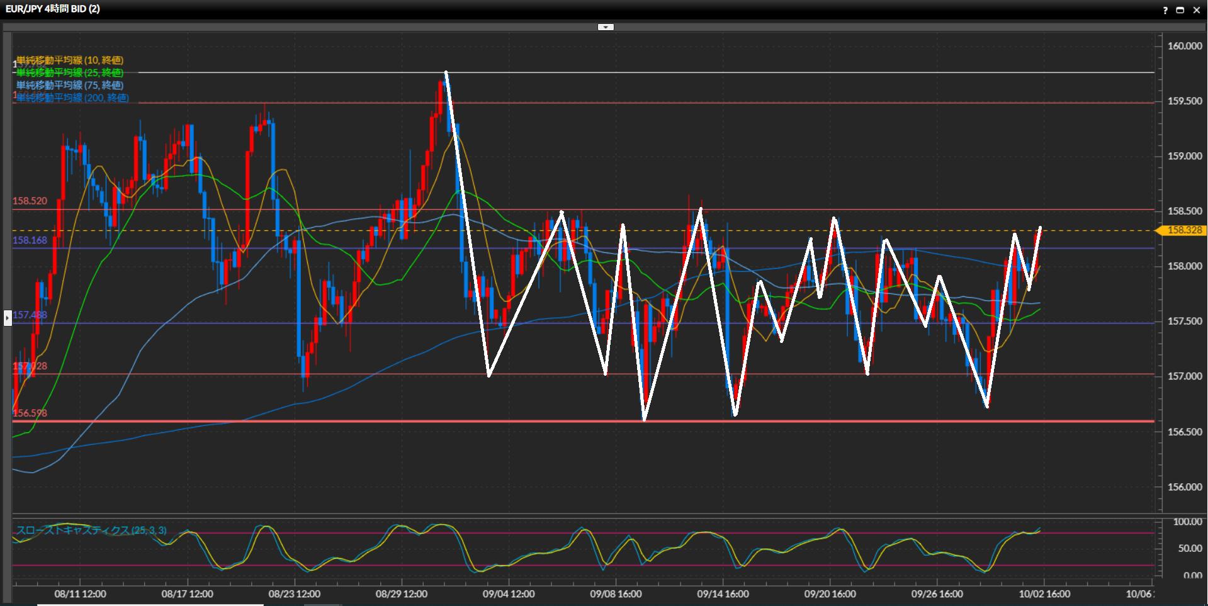Select the 158.520 horizontal line label
The width and height of the screenshot is (1208, 606).
tap(30, 201)
